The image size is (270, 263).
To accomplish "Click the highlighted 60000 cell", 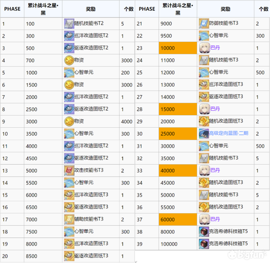I will point(178,219).
